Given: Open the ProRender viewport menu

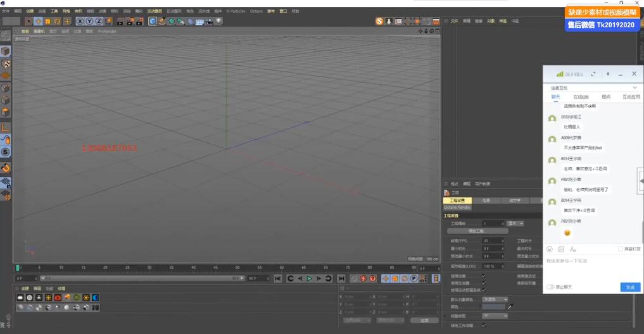Looking at the screenshot, I should (x=107, y=31).
